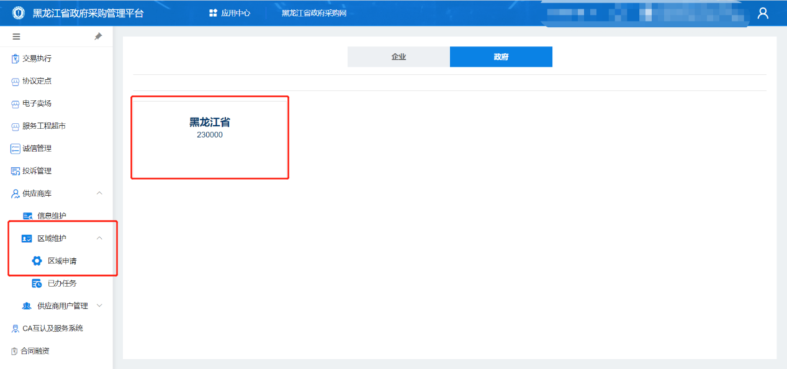787x369 pixels.
Task: Click the 合同融资 clipboard icon
Action: point(14,351)
